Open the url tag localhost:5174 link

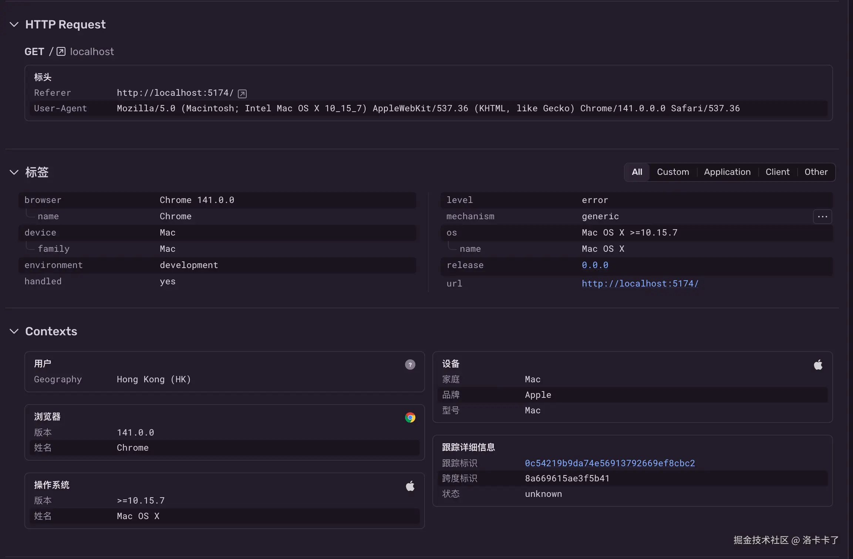(640, 284)
